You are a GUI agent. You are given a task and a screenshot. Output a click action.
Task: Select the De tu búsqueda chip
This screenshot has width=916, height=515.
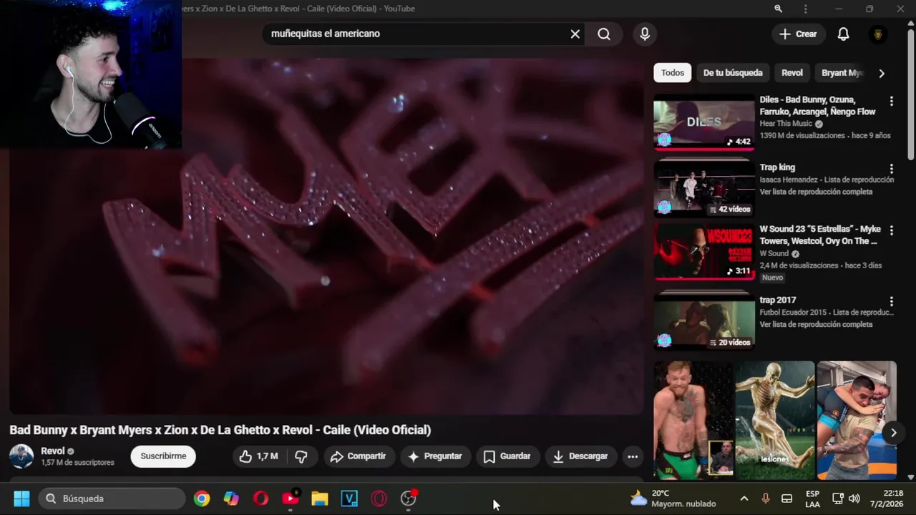[x=733, y=72]
